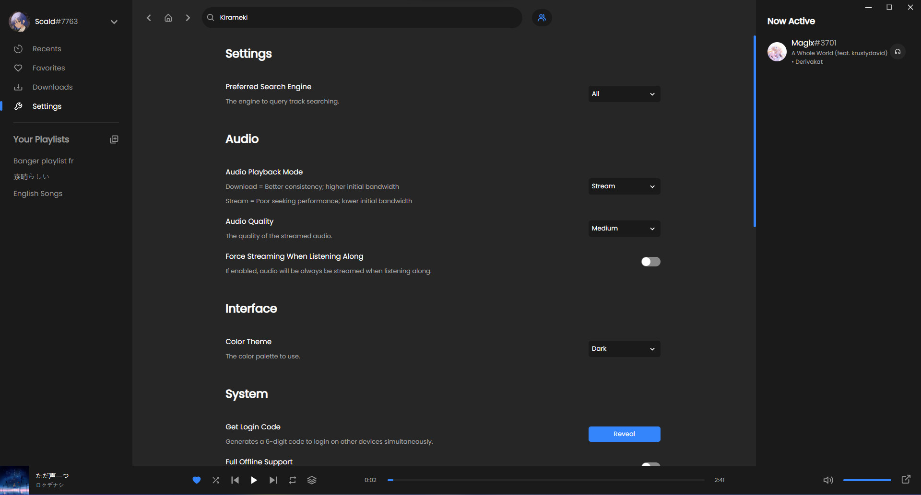This screenshot has height=495, width=921.
Task: Expand the Scald#7763 account dropdown chevron
Action: [x=114, y=22]
